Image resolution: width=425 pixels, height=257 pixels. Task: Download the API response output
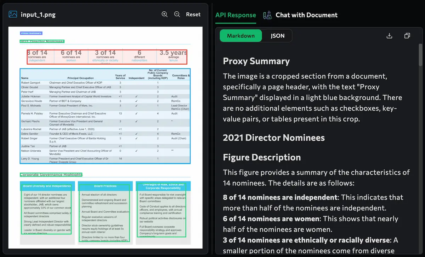click(389, 36)
